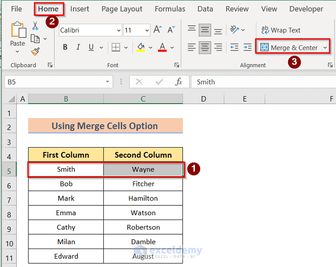The height and width of the screenshot is (267, 336).
Task: Open the Review tab
Action: (x=237, y=9)
